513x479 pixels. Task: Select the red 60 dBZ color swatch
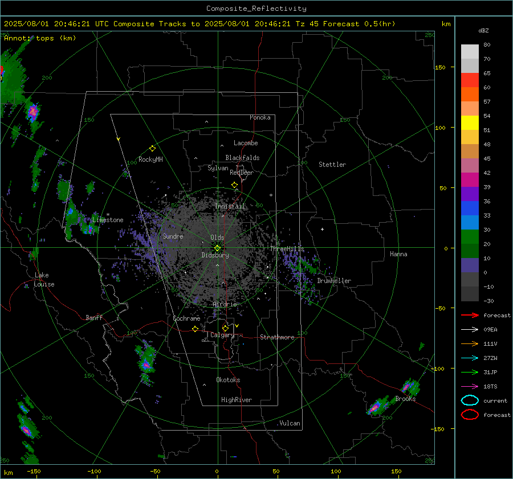(x=470, y=80)
